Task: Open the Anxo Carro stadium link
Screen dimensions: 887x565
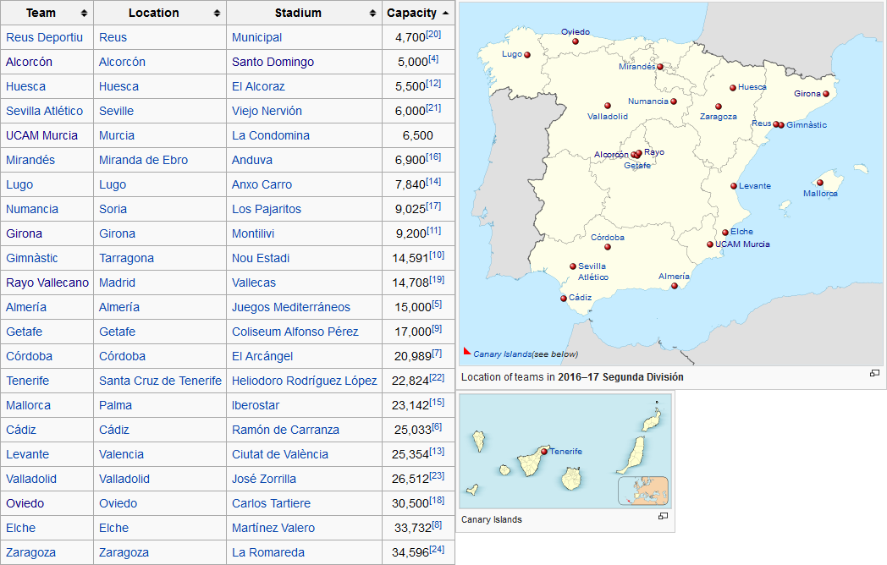Action: [262, 184]
